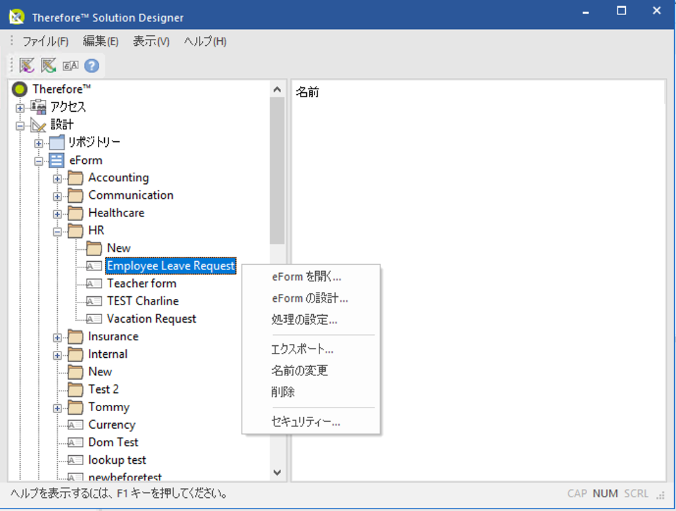Choose エクスポート... from context menu
Viewport: 676px width, 511px height.
tap(311, 349)
